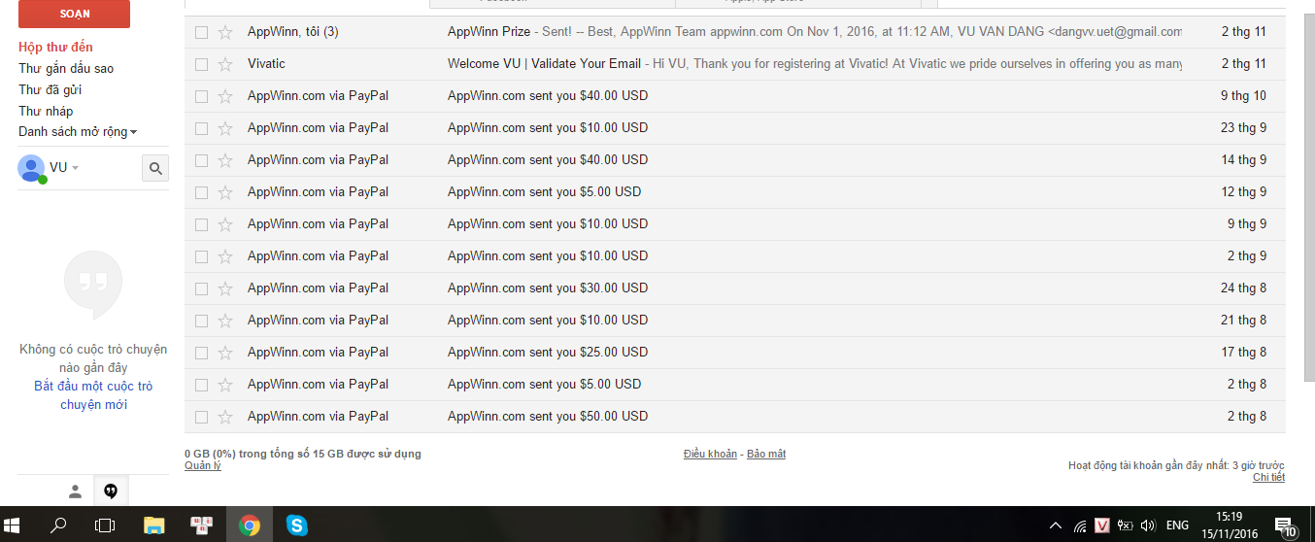Screen dimensions: 1315x542
Task: Select the AppWinn Prize email checkbox
Action: (201, 32)
